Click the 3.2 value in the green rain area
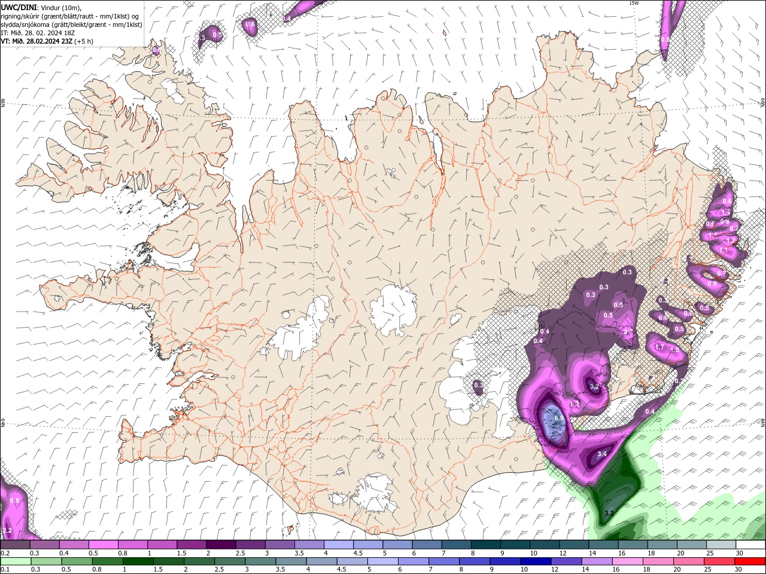This screenshot has height=574, width=766. point(609,513)
